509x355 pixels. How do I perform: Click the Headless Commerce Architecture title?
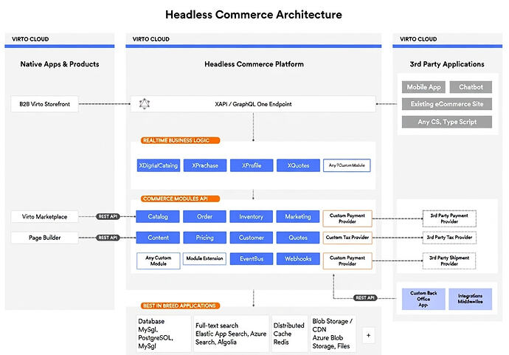(x=254, y=15)
